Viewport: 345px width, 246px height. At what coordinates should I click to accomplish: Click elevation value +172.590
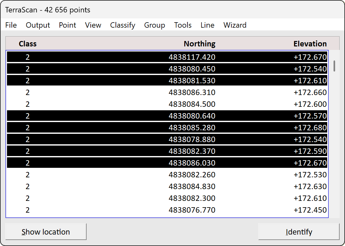click(310, 151)
